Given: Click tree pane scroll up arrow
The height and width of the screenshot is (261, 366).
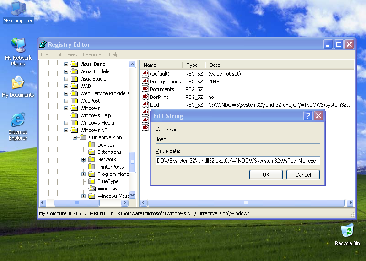Looking at the screenshot, I should click(132, 64).
